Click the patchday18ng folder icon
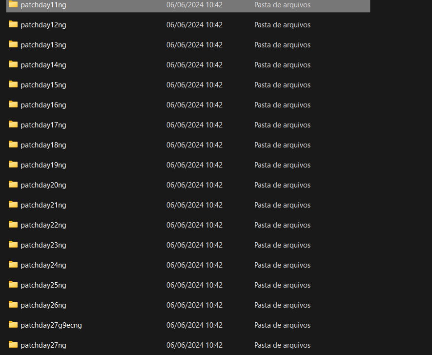The height and width of the screenshot is (355, 432). (13, 145)
